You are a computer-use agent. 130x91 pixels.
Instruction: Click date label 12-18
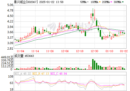pos(80,51)
